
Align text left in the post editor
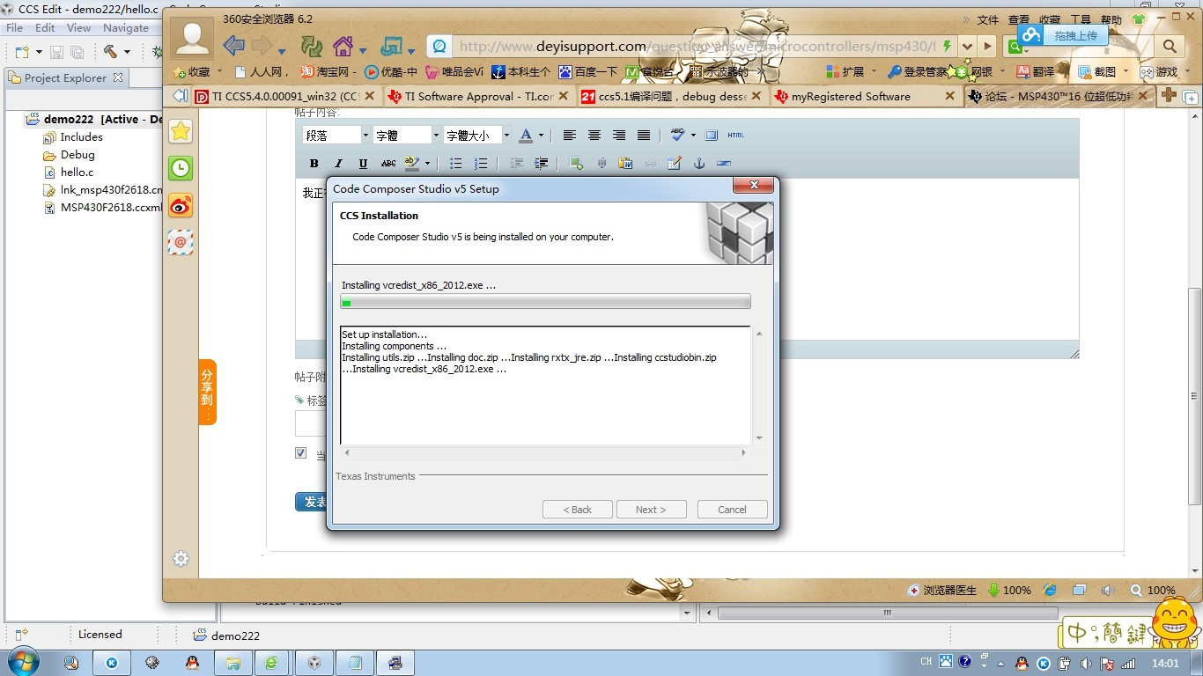coord(570,136)
